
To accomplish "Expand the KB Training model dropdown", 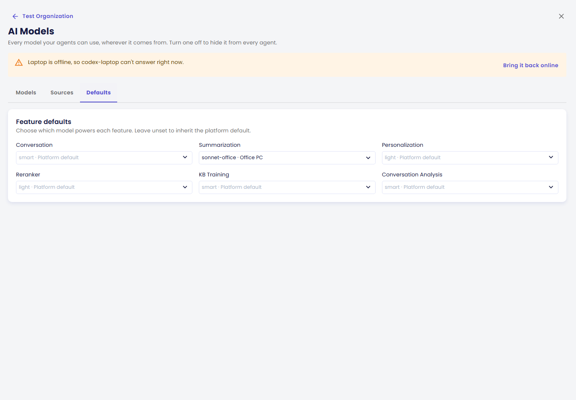I will 287,187.
